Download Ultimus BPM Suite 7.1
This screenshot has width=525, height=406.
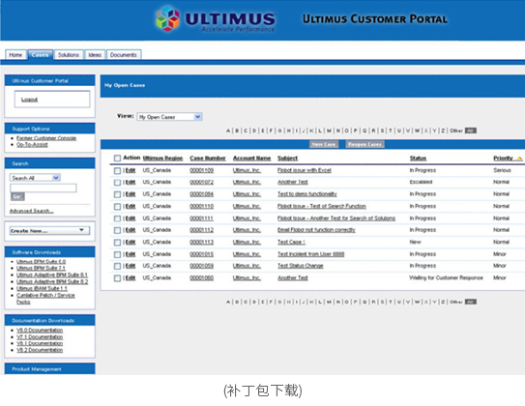pos(41,268)
